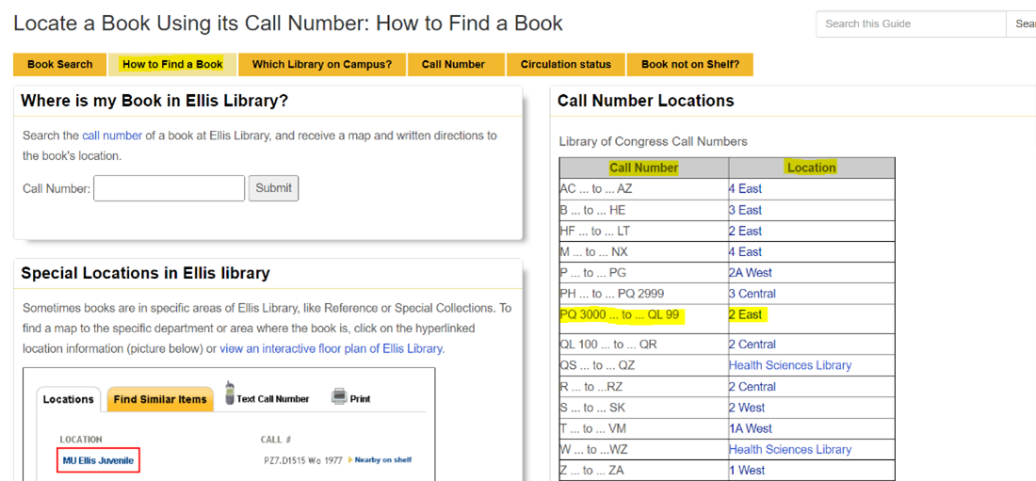Viewport: 1036px width, 481px height.
Task: Open Book not on Shelf tab
Action: [x=689, y=64]
